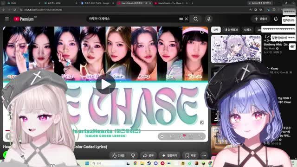
Task: Open the YouTube guide hamburger menu
Action: 7,19
